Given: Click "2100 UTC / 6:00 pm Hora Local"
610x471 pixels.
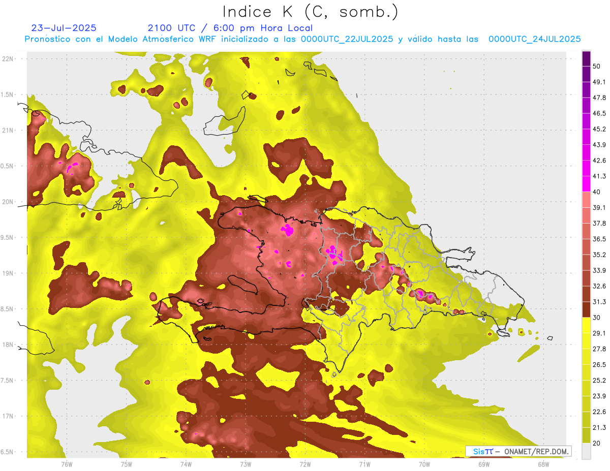Looking at the screenshot, I should 230,28.
